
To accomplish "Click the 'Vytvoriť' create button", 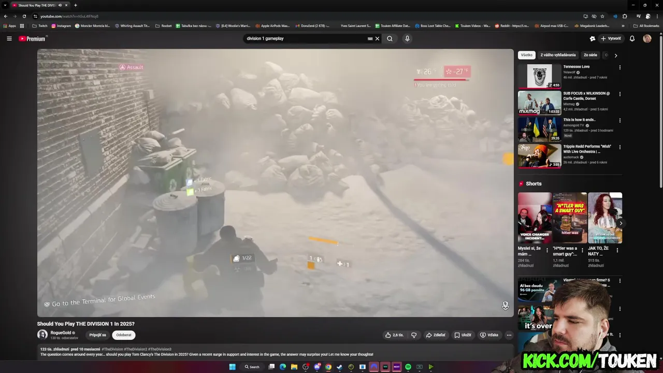I will point(611,38).
